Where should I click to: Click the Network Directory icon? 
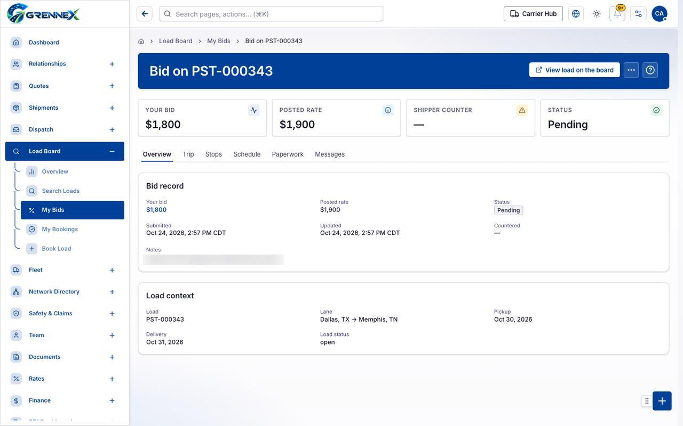(x=16, y=292)
